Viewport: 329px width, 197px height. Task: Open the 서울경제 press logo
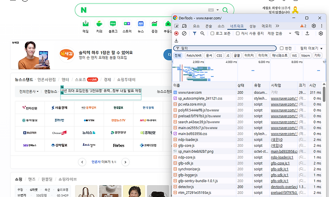59,108
